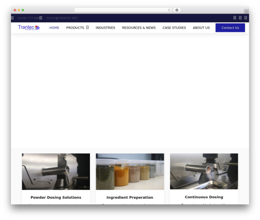Click the red close window button
Image resolution: width=260 pixels, height=220 pixels.
click(x=15, y=10)
